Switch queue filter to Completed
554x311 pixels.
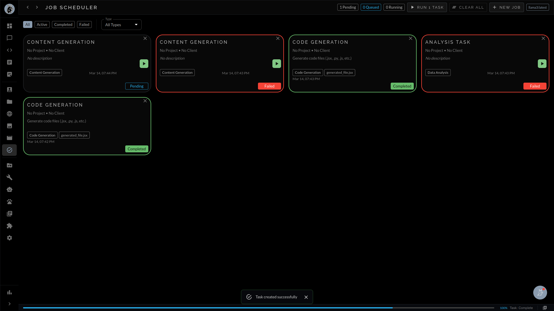[63, 24]
